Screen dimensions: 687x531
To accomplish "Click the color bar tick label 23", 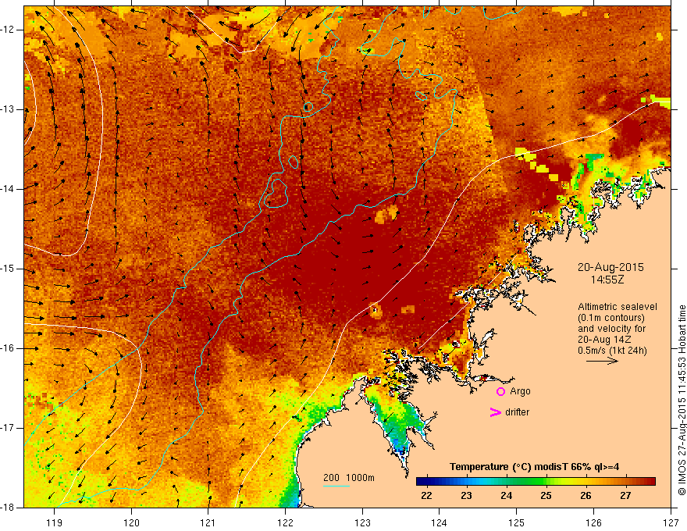I will [466, 496].
